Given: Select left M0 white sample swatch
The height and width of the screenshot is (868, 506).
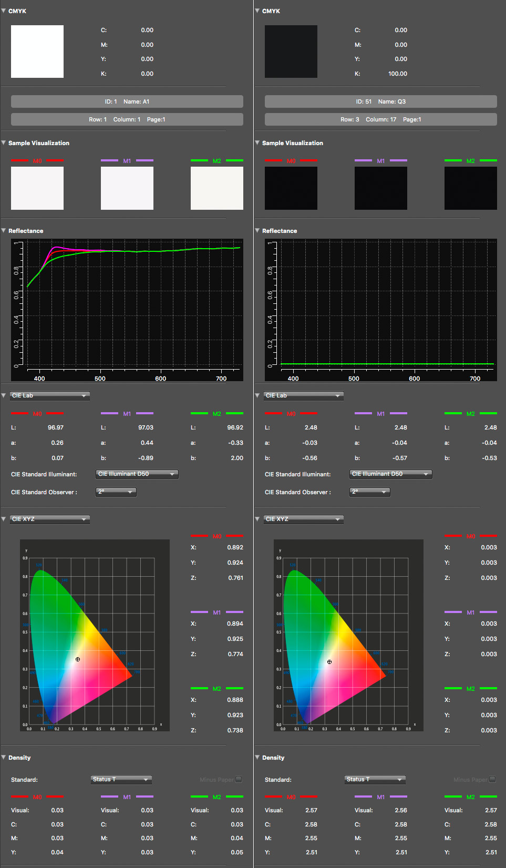Looking at the screenshot, I should click(x=37, y=188).
